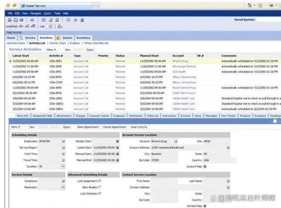Open the Expense Tracker tab
This screenshot has width=281, height=208.
[99, 116]
